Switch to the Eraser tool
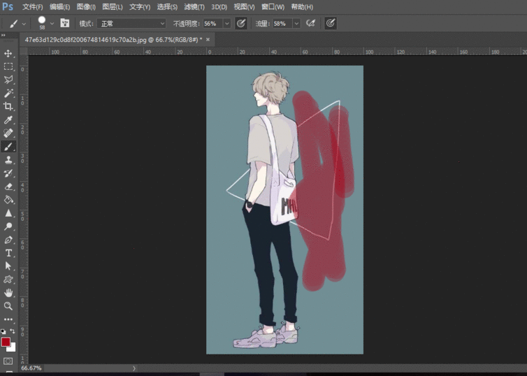The image size is (527, 376). (8, 187)
